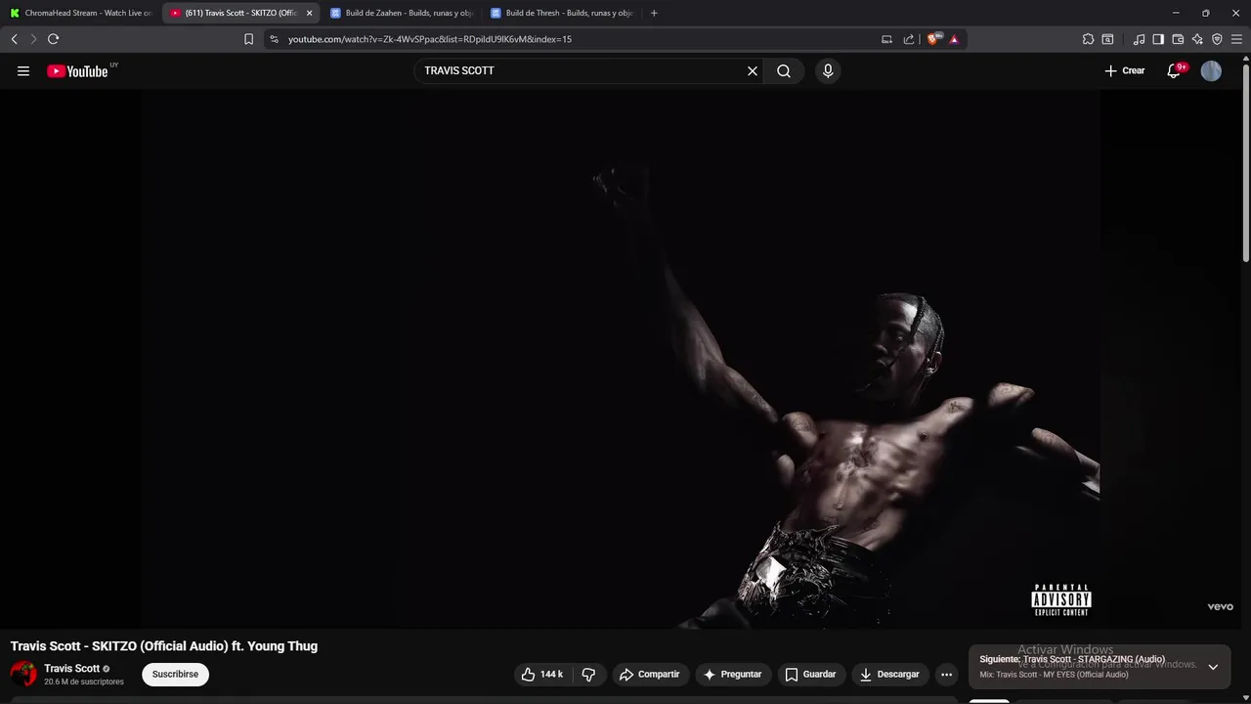Open Travis Scott channel avatar
The image size is (1251, 704).
tap(23, 674)
